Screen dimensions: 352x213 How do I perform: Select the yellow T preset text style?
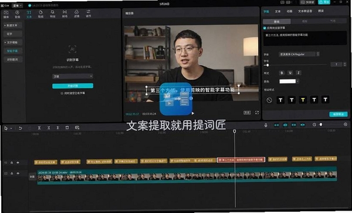[x=303, y=100]
